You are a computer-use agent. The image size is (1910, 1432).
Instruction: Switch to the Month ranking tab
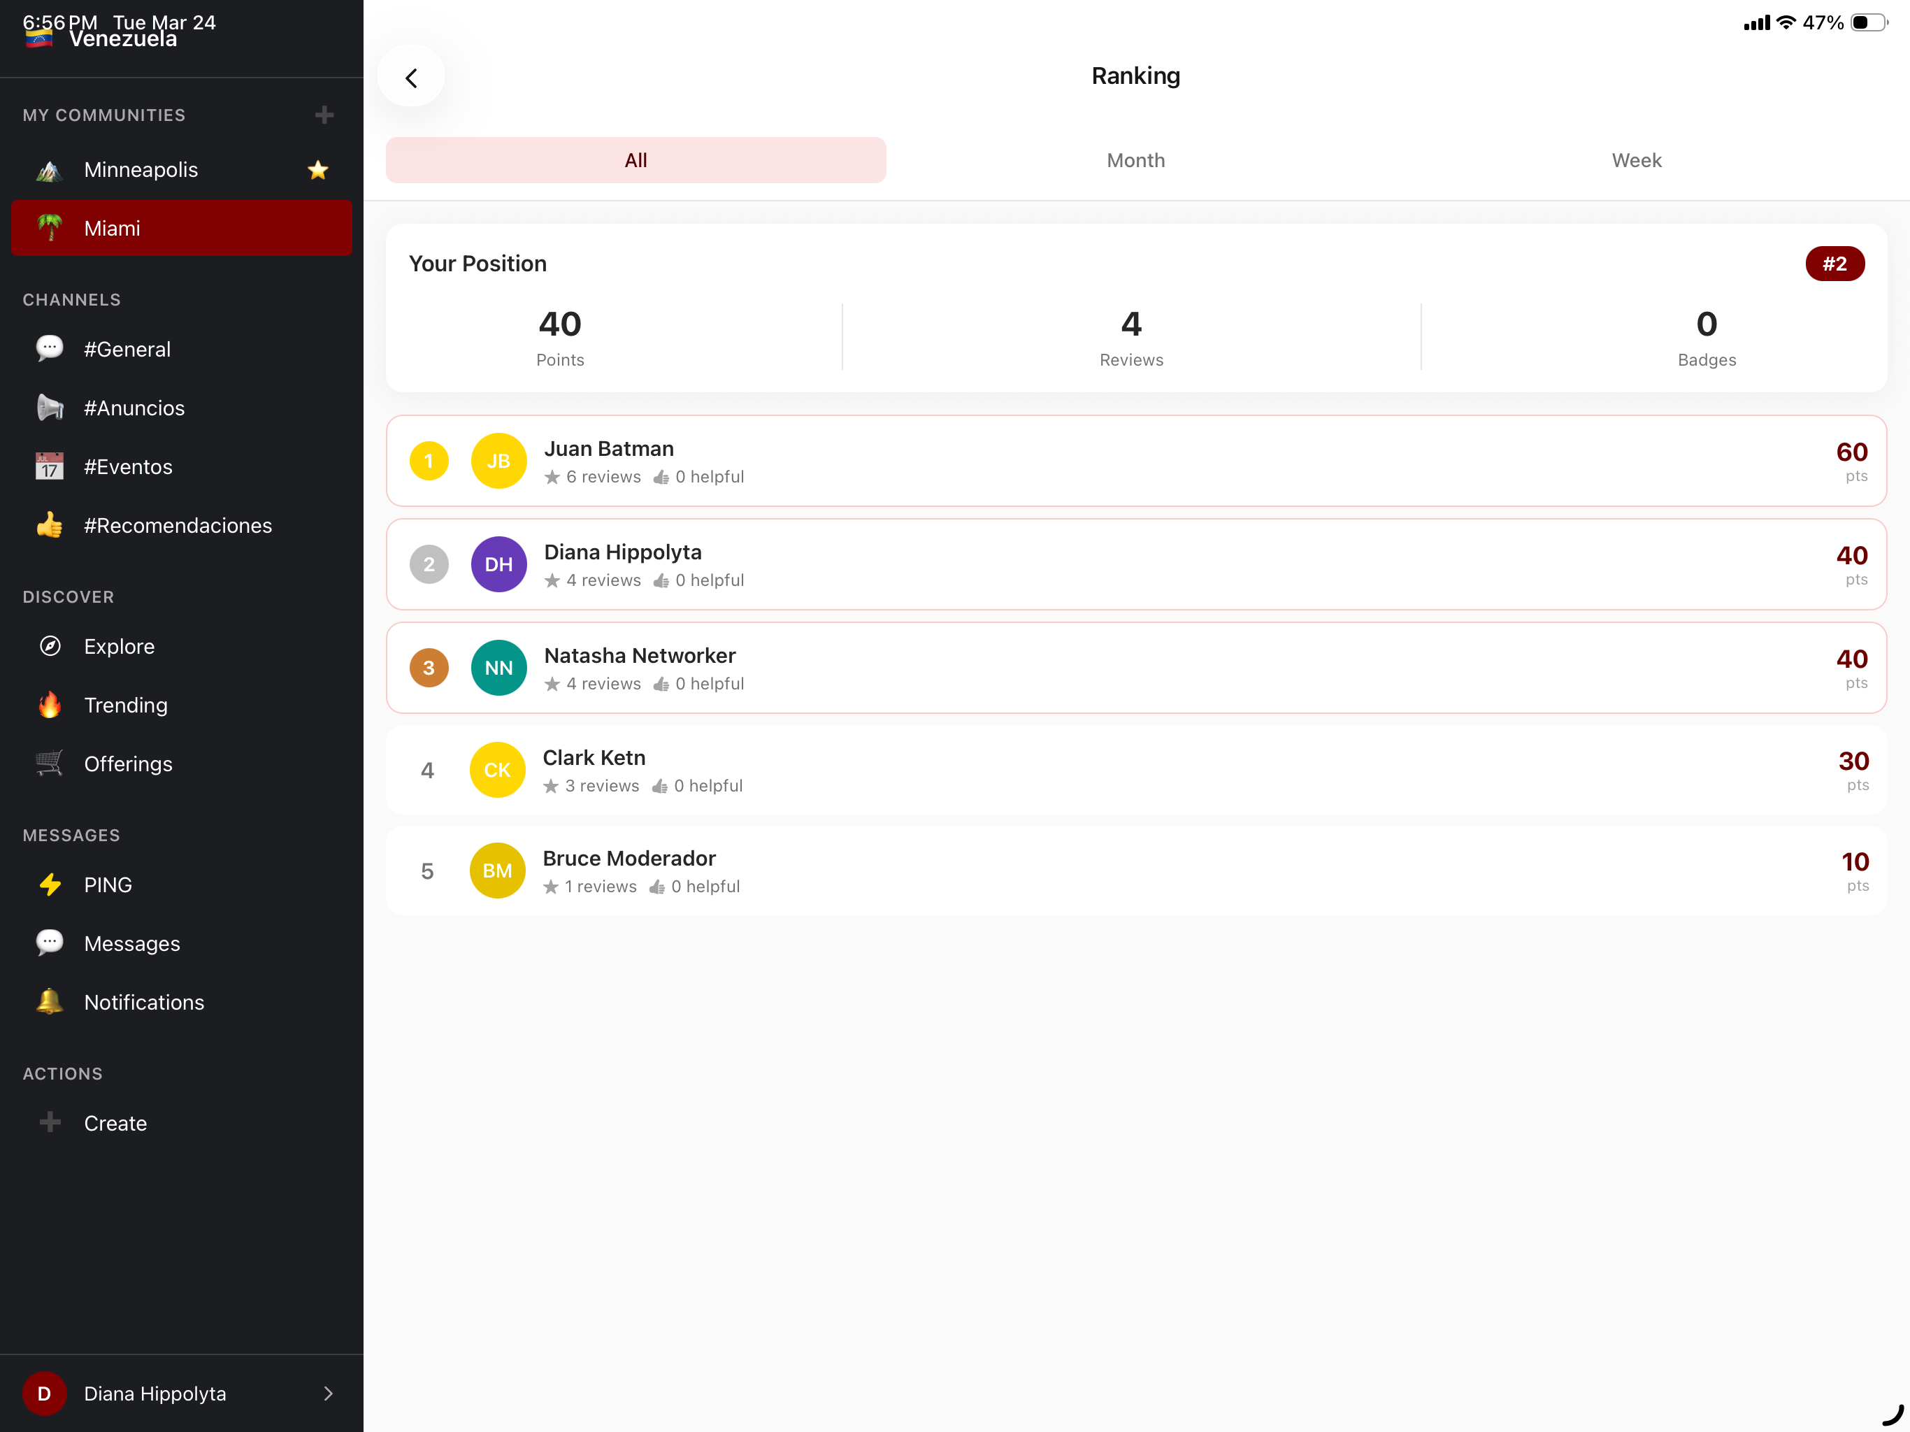(1136, 160)
